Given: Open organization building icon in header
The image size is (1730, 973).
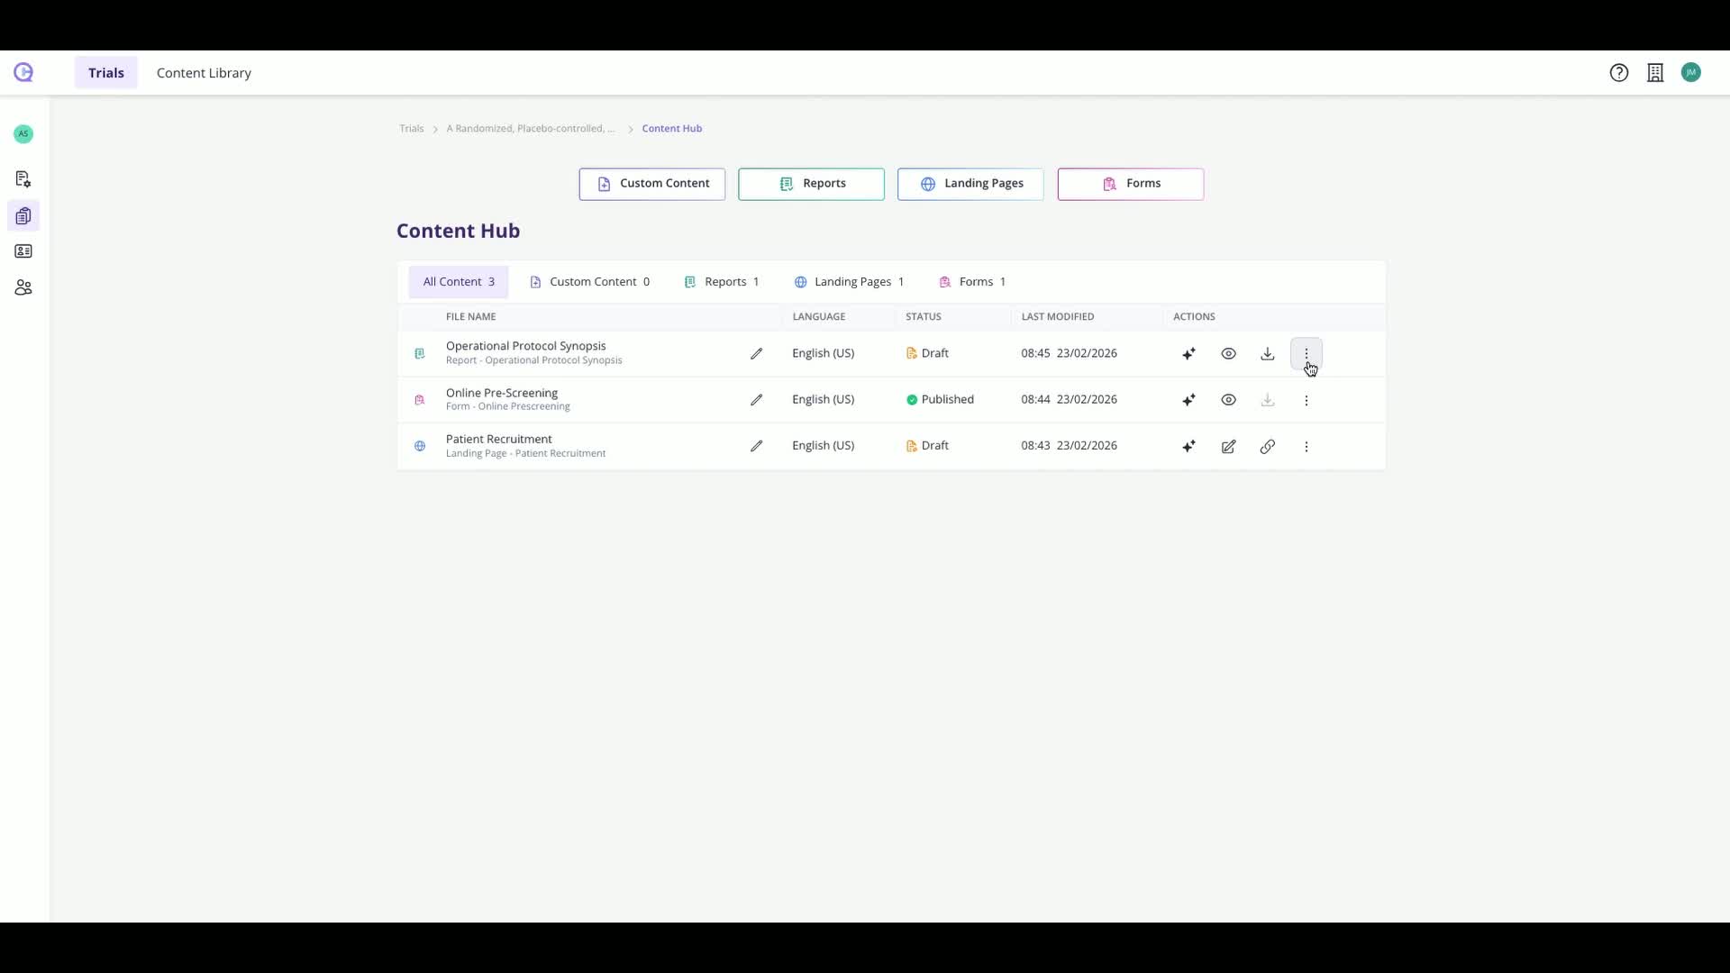Looking at the screenshot, I should (x=1654, y=73).
